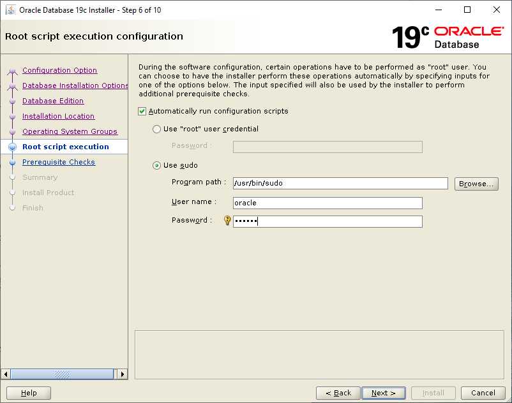Go Back to previous step

338,393
